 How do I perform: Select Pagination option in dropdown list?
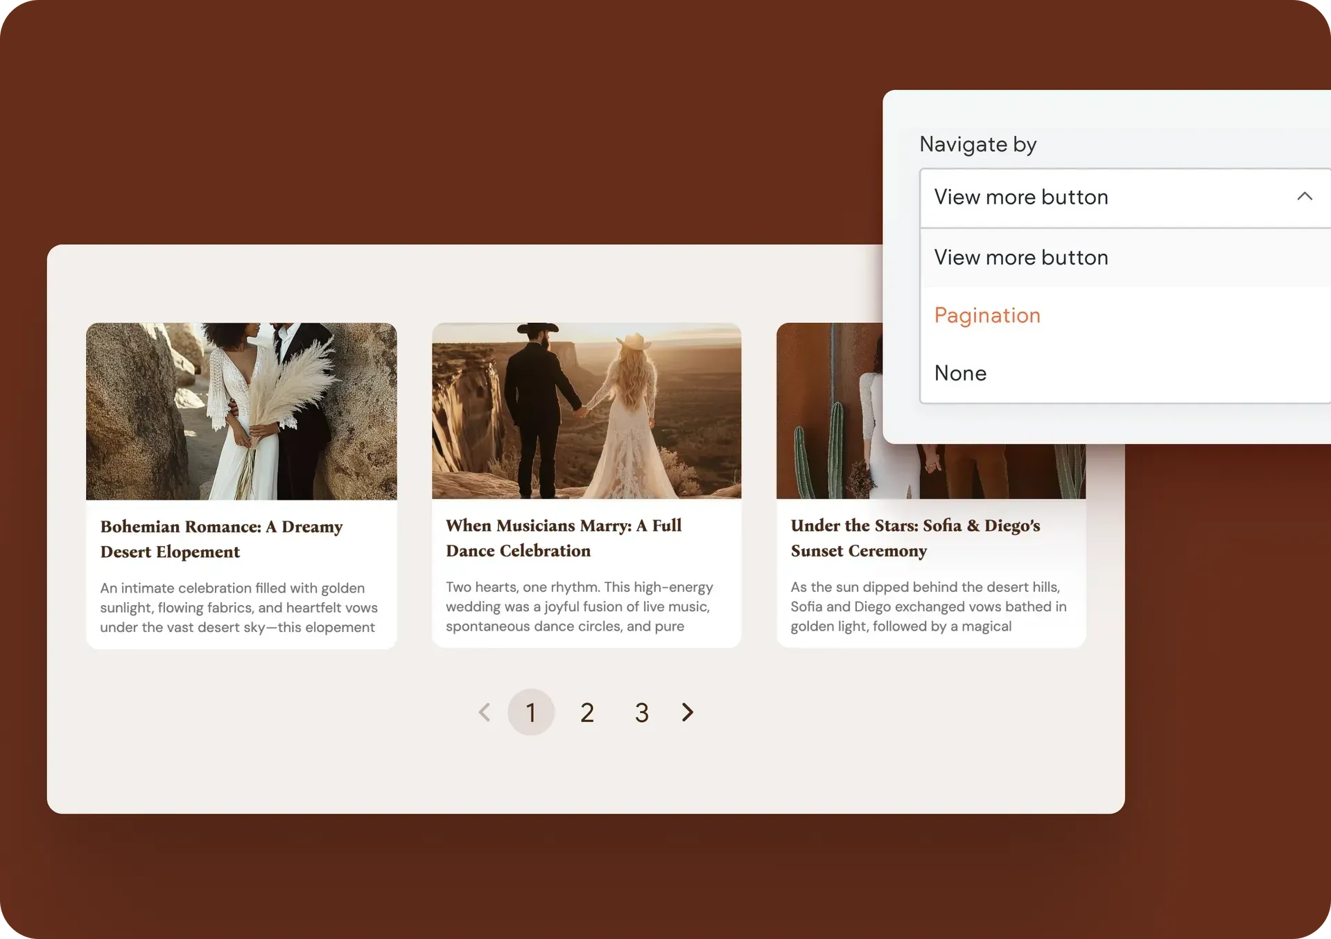[x=987, y=315]
